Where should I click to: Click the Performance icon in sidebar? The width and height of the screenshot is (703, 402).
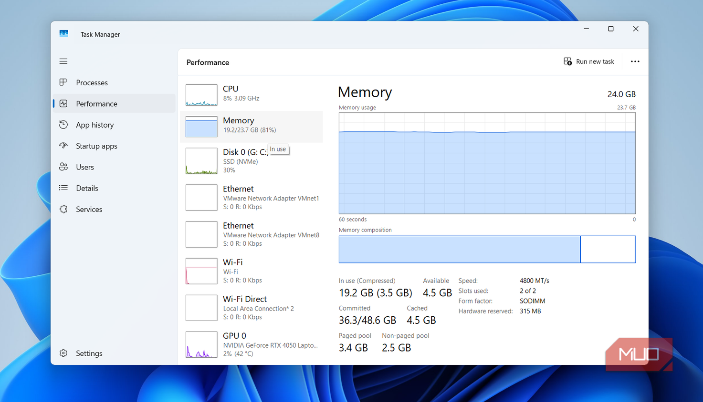(x=63, y=103)
